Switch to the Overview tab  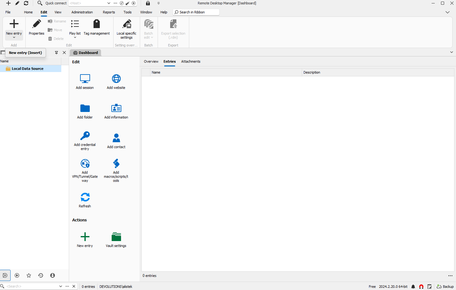click(151, 61)
